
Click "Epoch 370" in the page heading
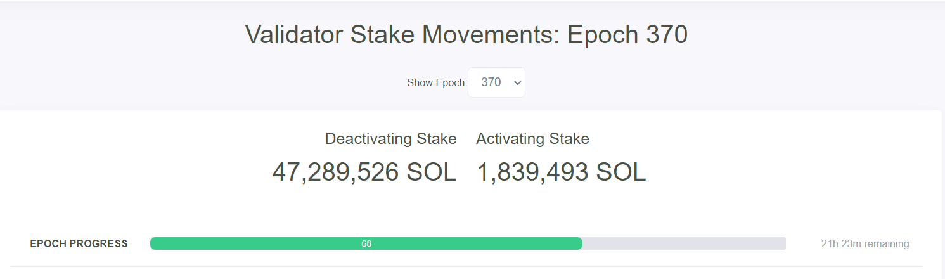pyautogui.click(x=627, y=35)
